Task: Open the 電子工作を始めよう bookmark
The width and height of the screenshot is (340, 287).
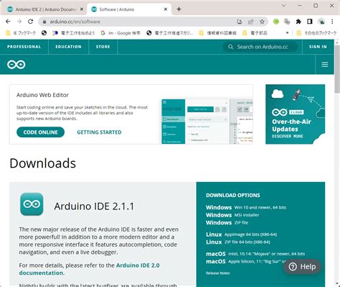Action: click(74, 33)
